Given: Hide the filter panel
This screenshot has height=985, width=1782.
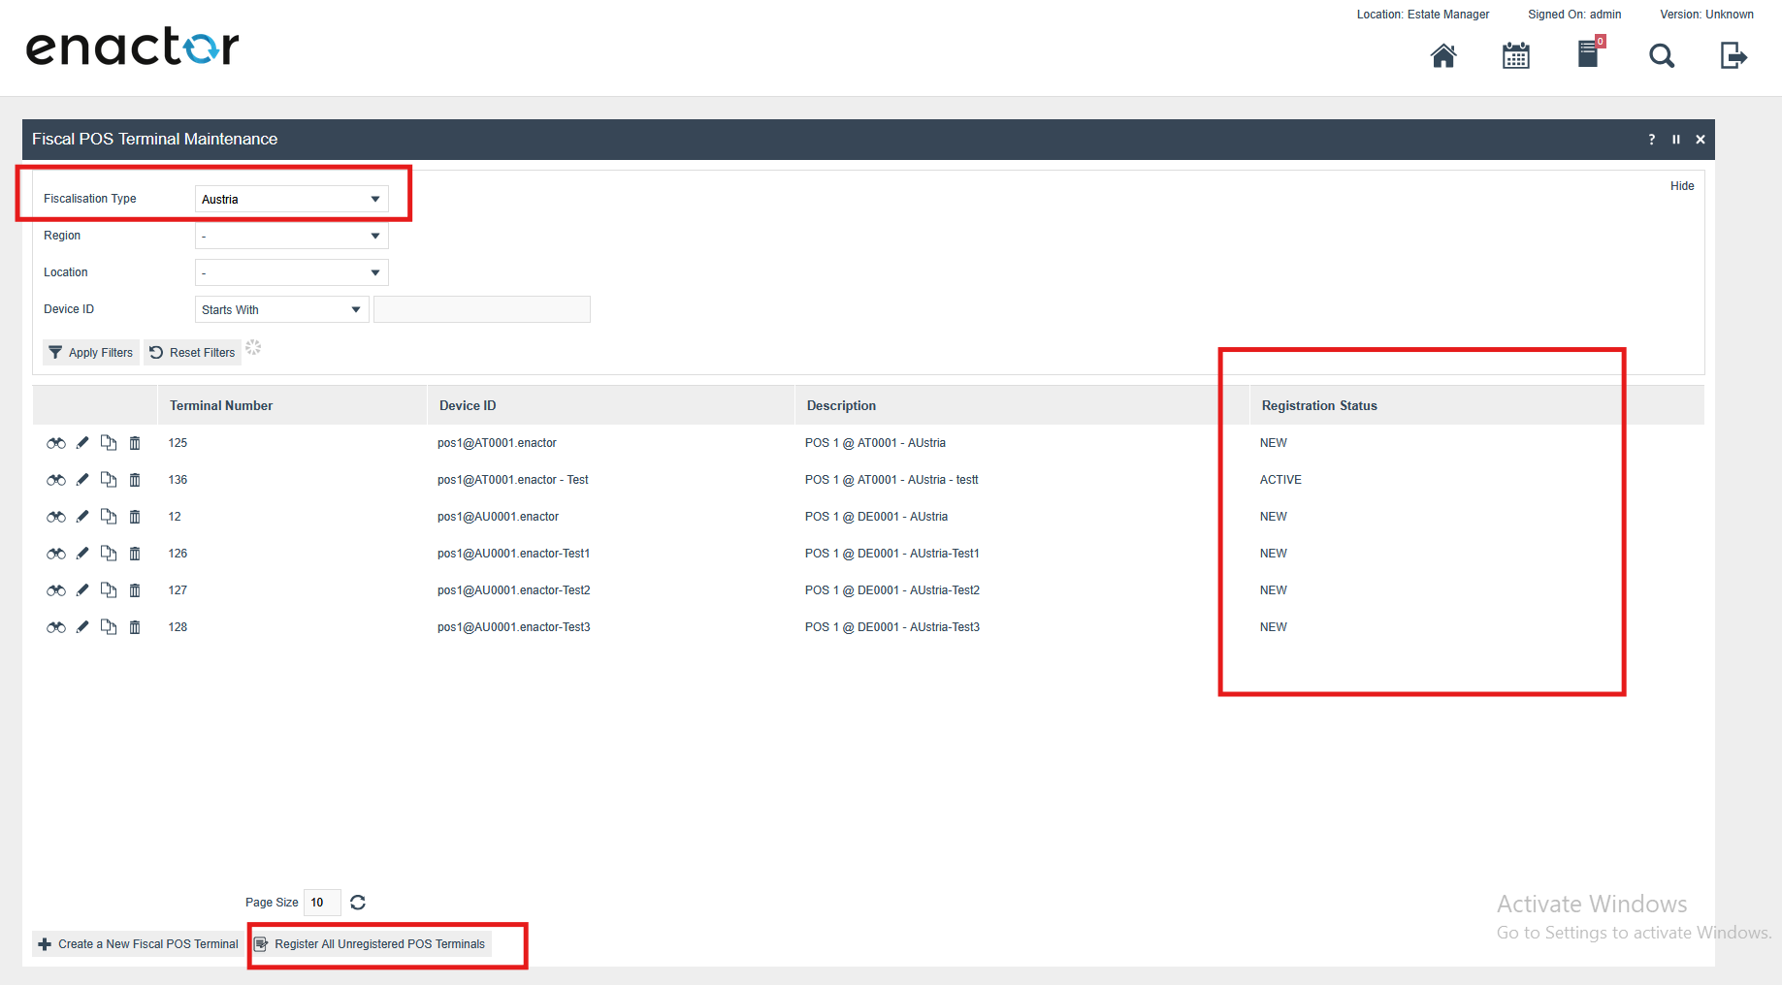Looking at the screenshot, I should tap(1682, 186).
